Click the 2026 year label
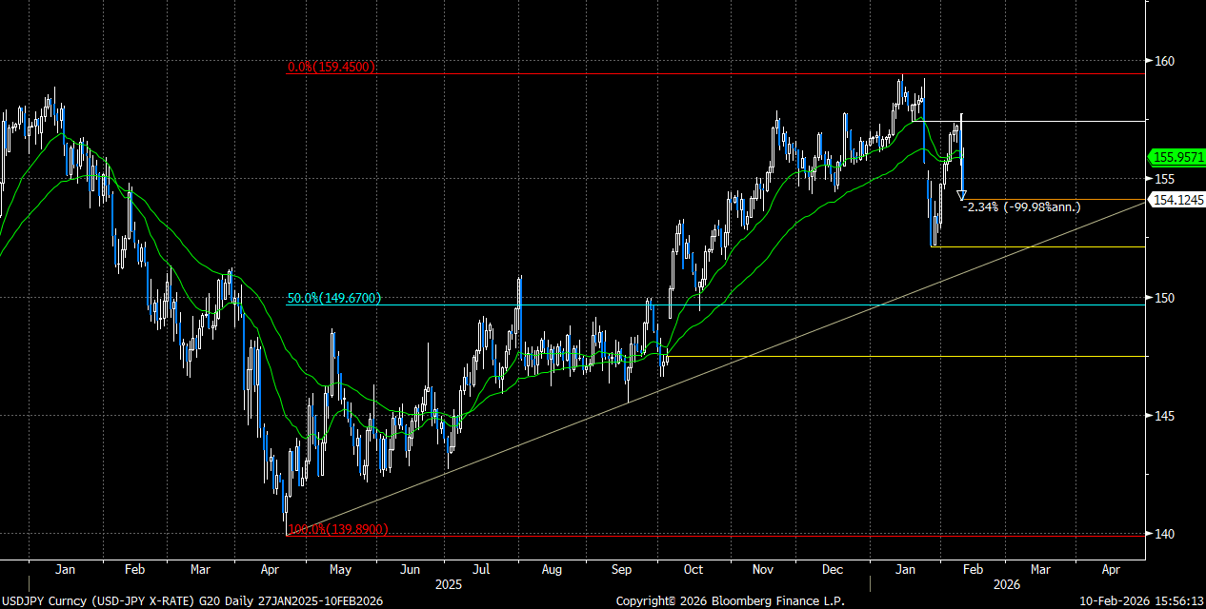This screenshot has height=609, width=1206. [x=1008, y=582]
